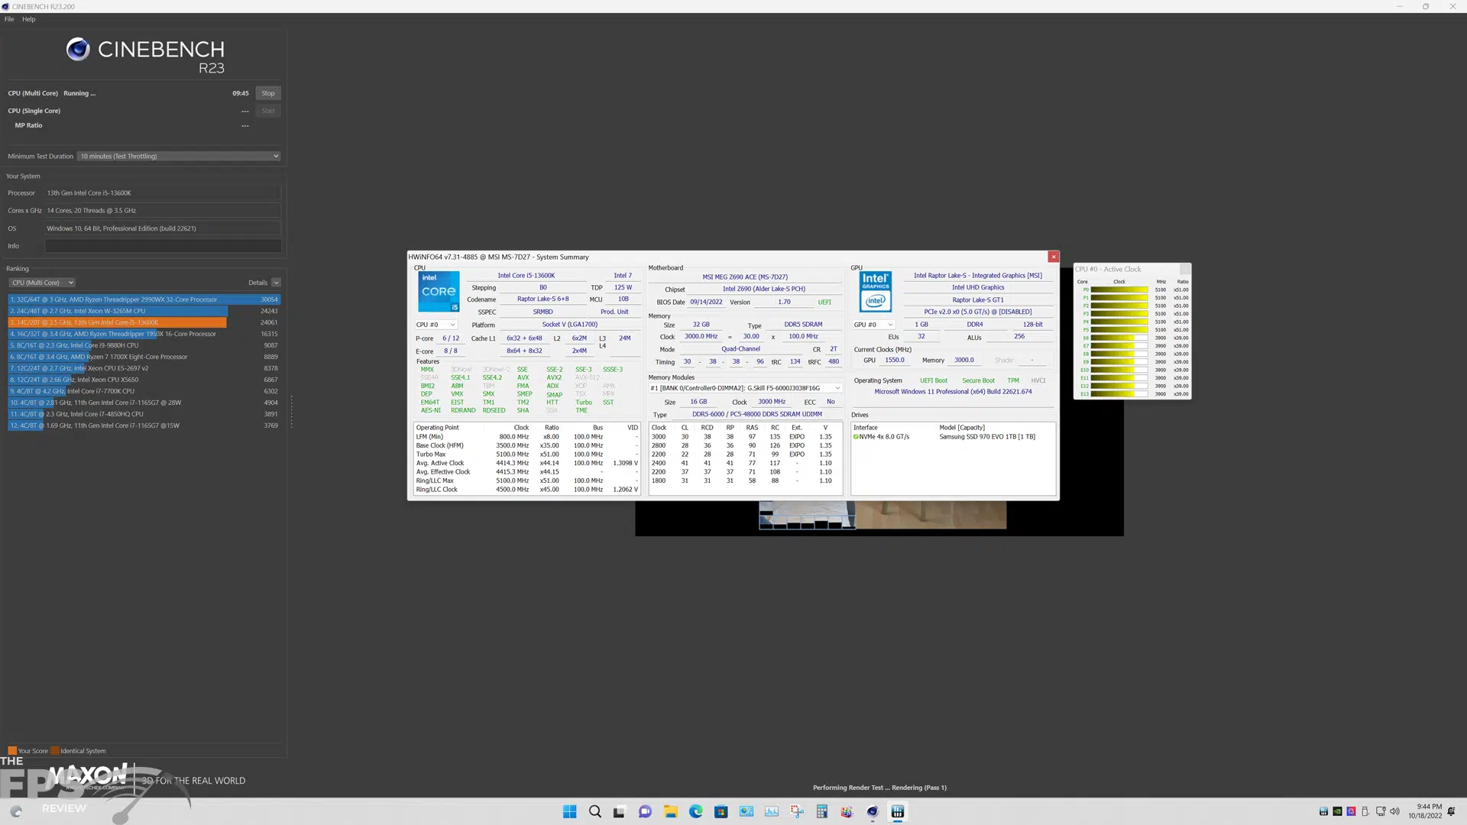Click the HWiNFO icon in the system tray
1467x825 pixels.
(1323, 812)
